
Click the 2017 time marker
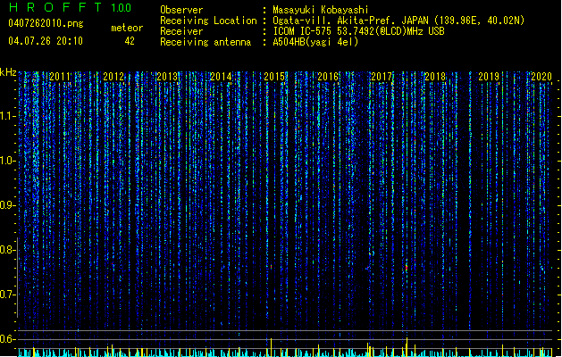click(x=382, y=77)
